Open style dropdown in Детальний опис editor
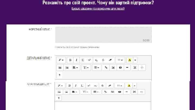Image resolution: width=195 pixels, height=110 pixels. [61, 60]
